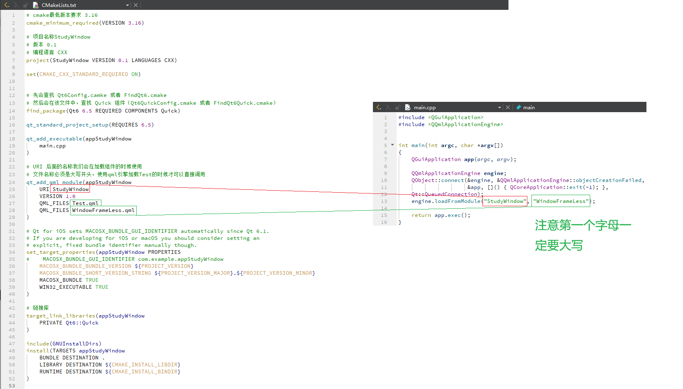Click the main symbol icon in main.cpp toolbar
This screenshot has height=389, width=683.
coord(519,107)
